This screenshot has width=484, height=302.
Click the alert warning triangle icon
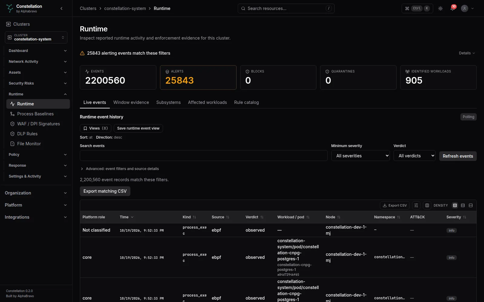82,53
